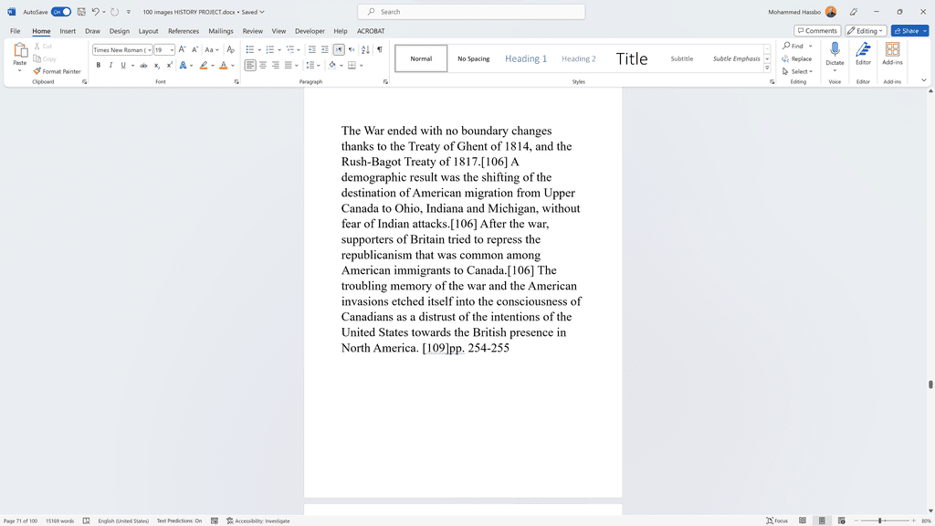Viewport: 935px width, 526px height.
Task: Open the Select dropdown
Action: tap(797, 71)
